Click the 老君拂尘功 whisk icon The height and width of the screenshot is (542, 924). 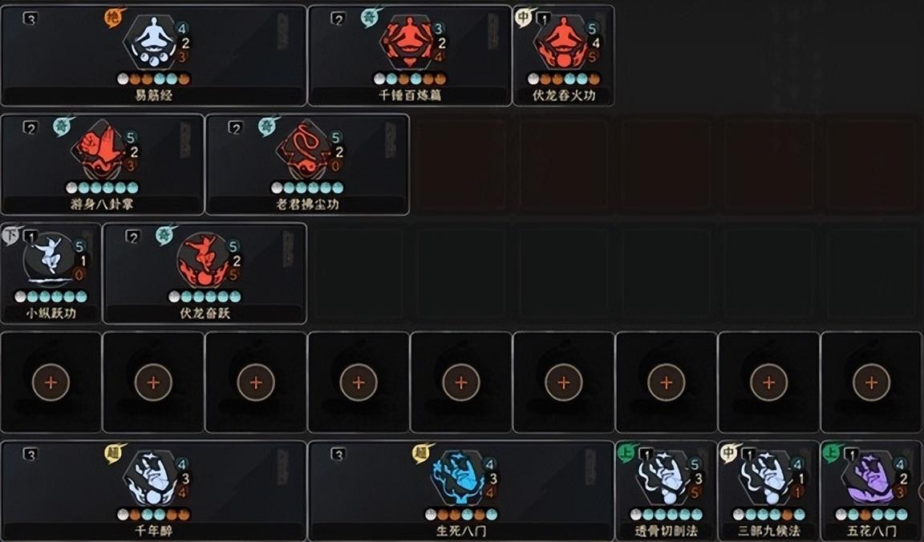tap(306, 152)
